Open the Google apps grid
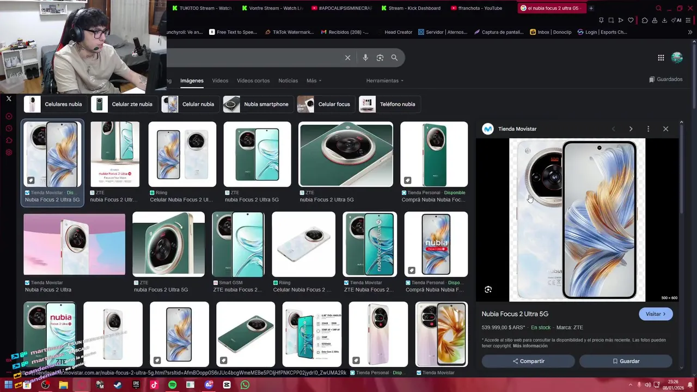The height and width of the screenshot is (392, 697). [x=661, y=58]
